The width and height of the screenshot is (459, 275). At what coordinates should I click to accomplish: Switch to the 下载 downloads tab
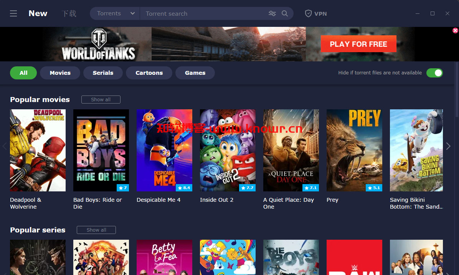(x=69, y=13)
